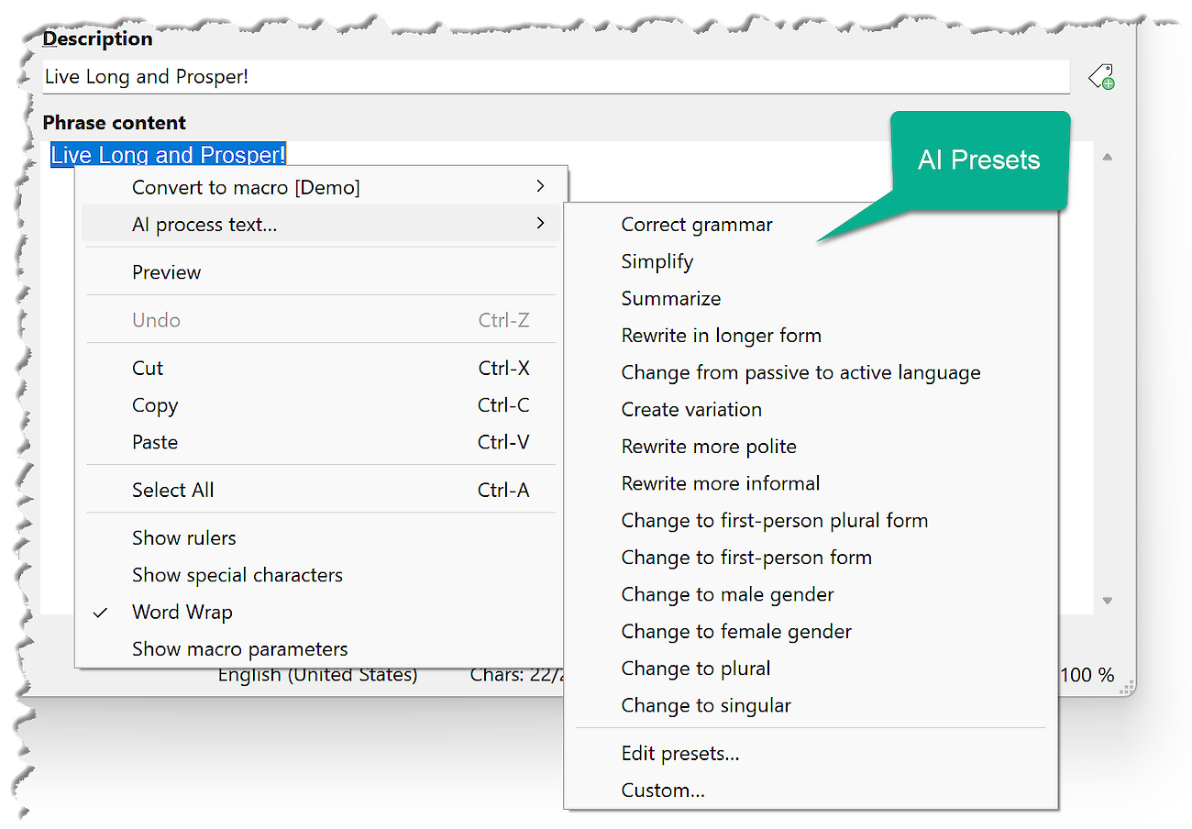Click the Description text field
Image resolution: width=1192 pixels, height=829 pixels.
[555, 77]
